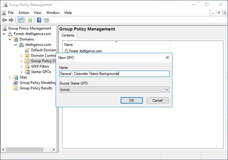Click the Group Policy Objects folder icon
Image resolution: width=228 pixels, height=160 pixels.
pos(27,61)
